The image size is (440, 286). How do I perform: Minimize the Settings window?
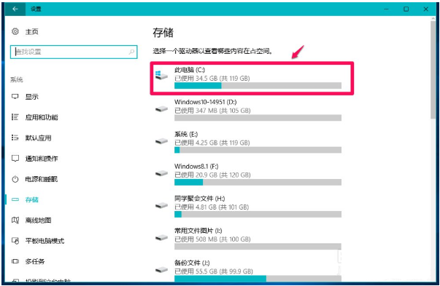387,9
